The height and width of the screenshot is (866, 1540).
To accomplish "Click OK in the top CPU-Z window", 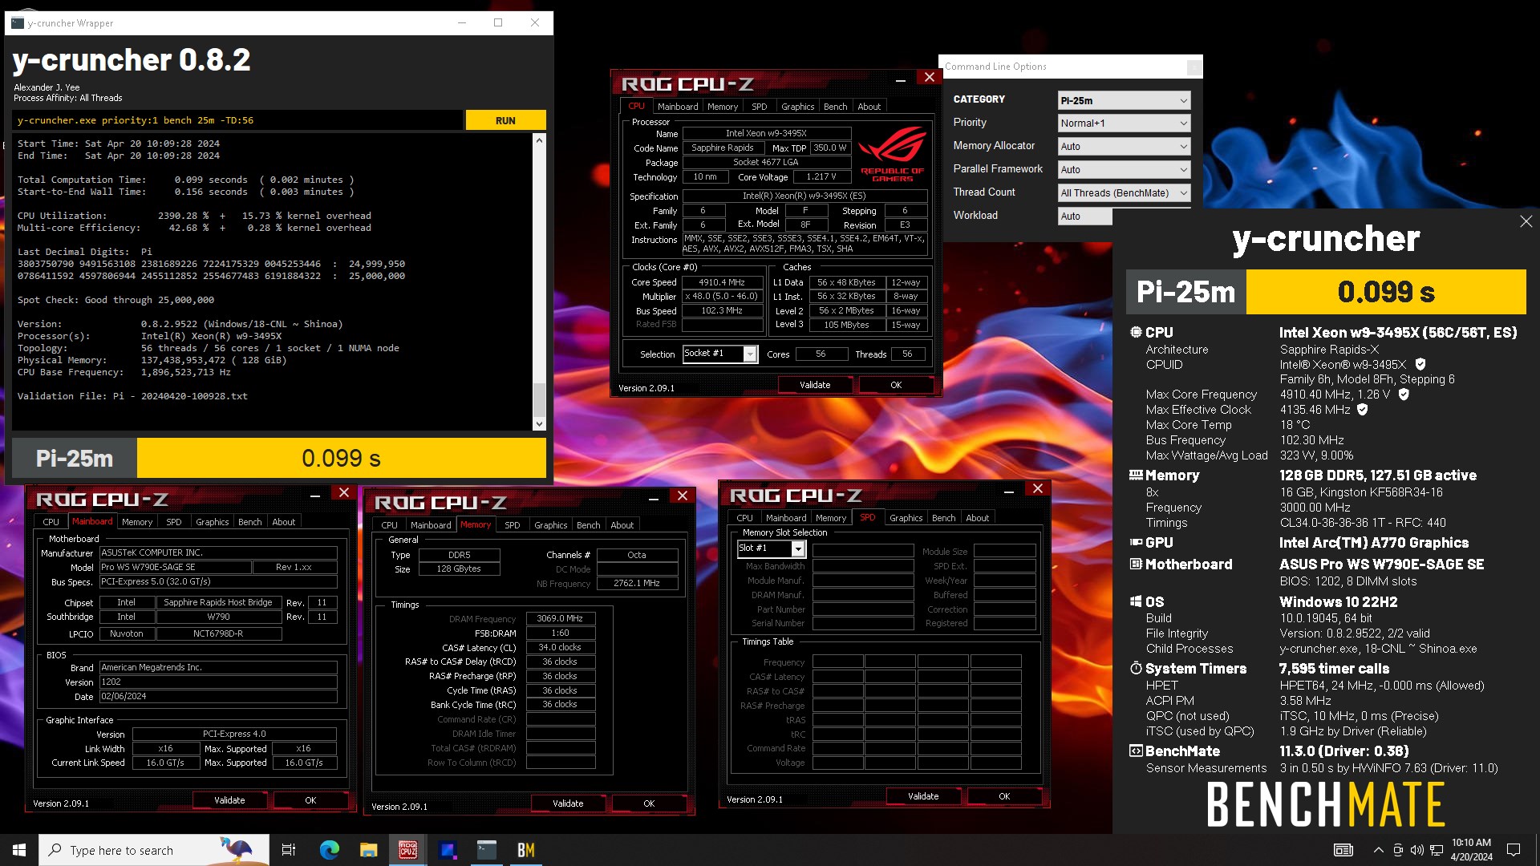I will click(896, 385).
